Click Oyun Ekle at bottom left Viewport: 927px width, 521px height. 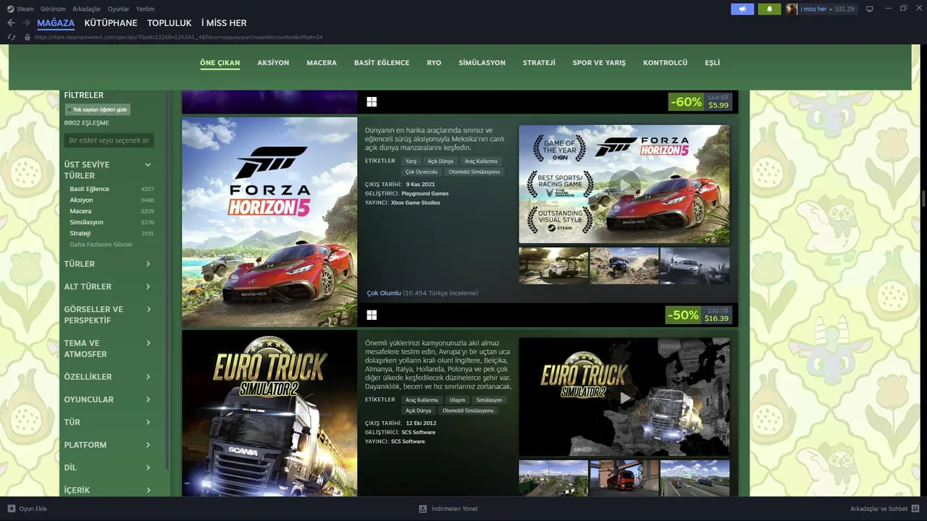coord(33,509)
